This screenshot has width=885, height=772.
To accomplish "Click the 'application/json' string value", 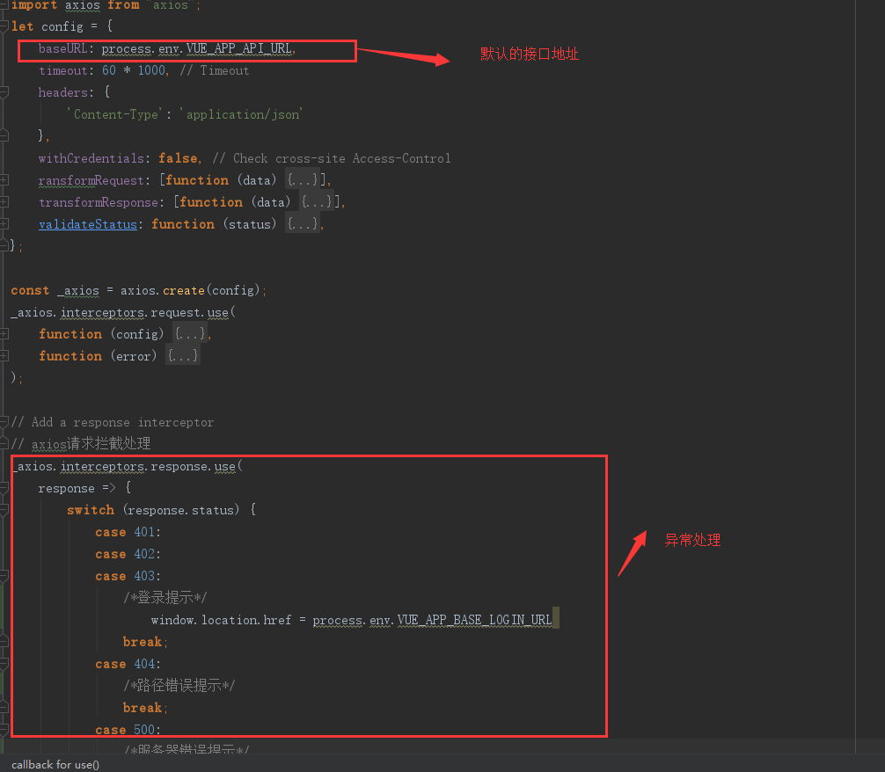I will (243, 114).
